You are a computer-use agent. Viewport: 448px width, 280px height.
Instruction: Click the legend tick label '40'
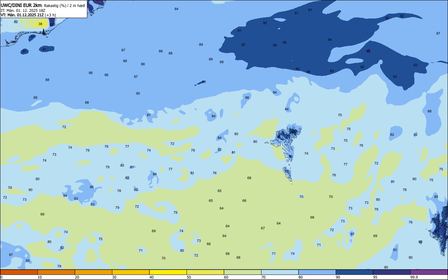pos(152,277)
